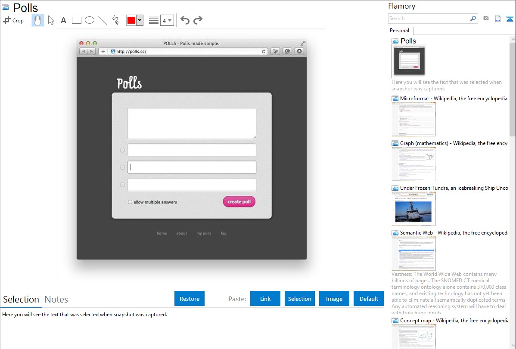
Task: Choose the arrow pointer selection tool
Action: pyautogui.click(x=51, y=20)
